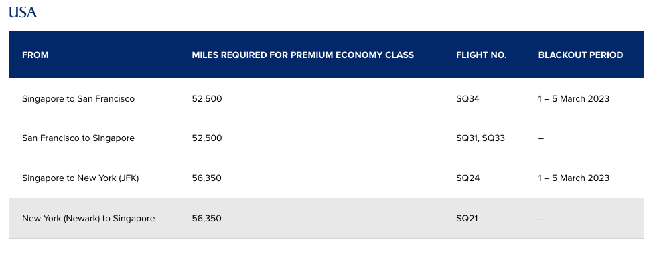Image resolution: width=649 pixels, height=256 pixels.
Task: Click the BLACKOUT PERIOD column header
Action: pos(581,55)
